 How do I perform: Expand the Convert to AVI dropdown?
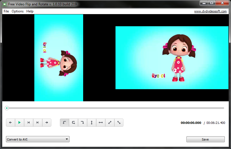[38, 139]
